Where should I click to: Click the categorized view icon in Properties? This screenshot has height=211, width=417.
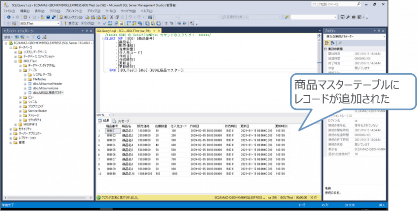327,43
